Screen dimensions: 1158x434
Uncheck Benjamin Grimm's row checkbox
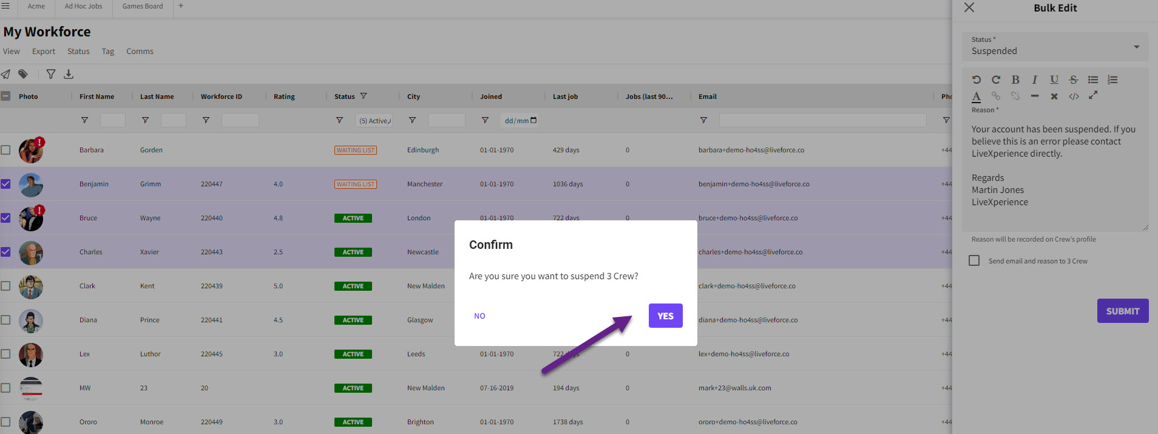(6, 184)
